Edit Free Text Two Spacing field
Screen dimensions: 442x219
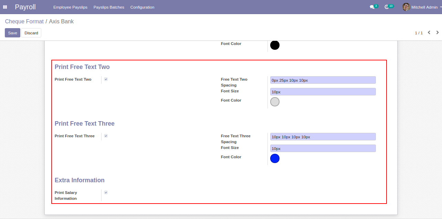pos(323,80)
